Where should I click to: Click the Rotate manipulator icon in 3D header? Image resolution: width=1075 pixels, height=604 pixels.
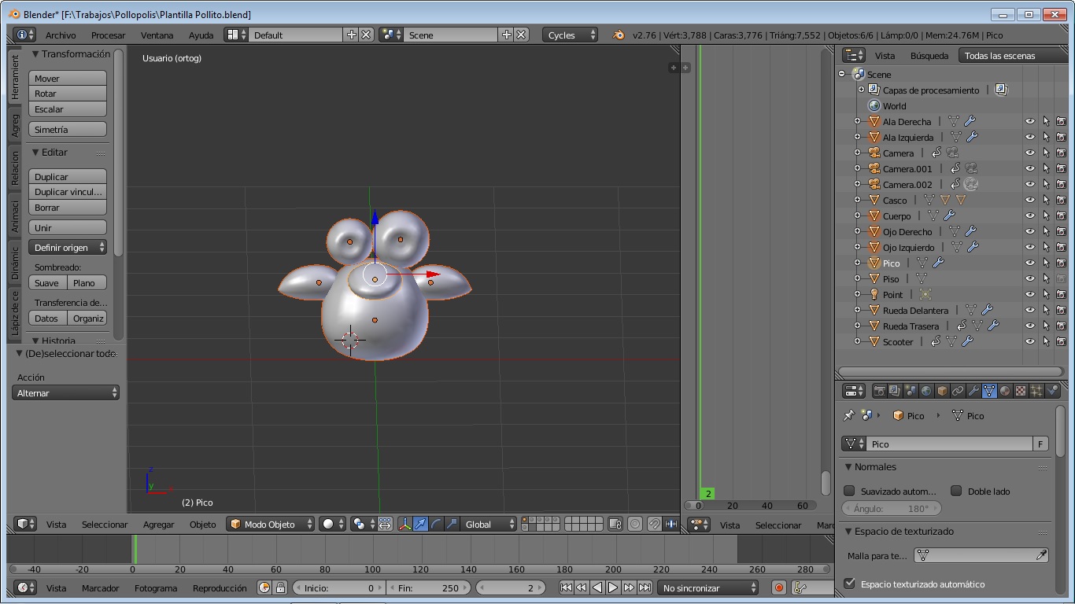[437, 524]
